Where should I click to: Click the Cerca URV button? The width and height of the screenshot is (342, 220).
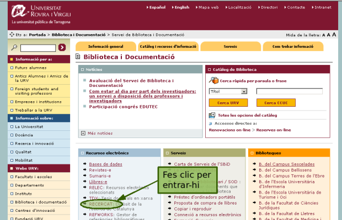pyautogui.click(x=228, y=103)
